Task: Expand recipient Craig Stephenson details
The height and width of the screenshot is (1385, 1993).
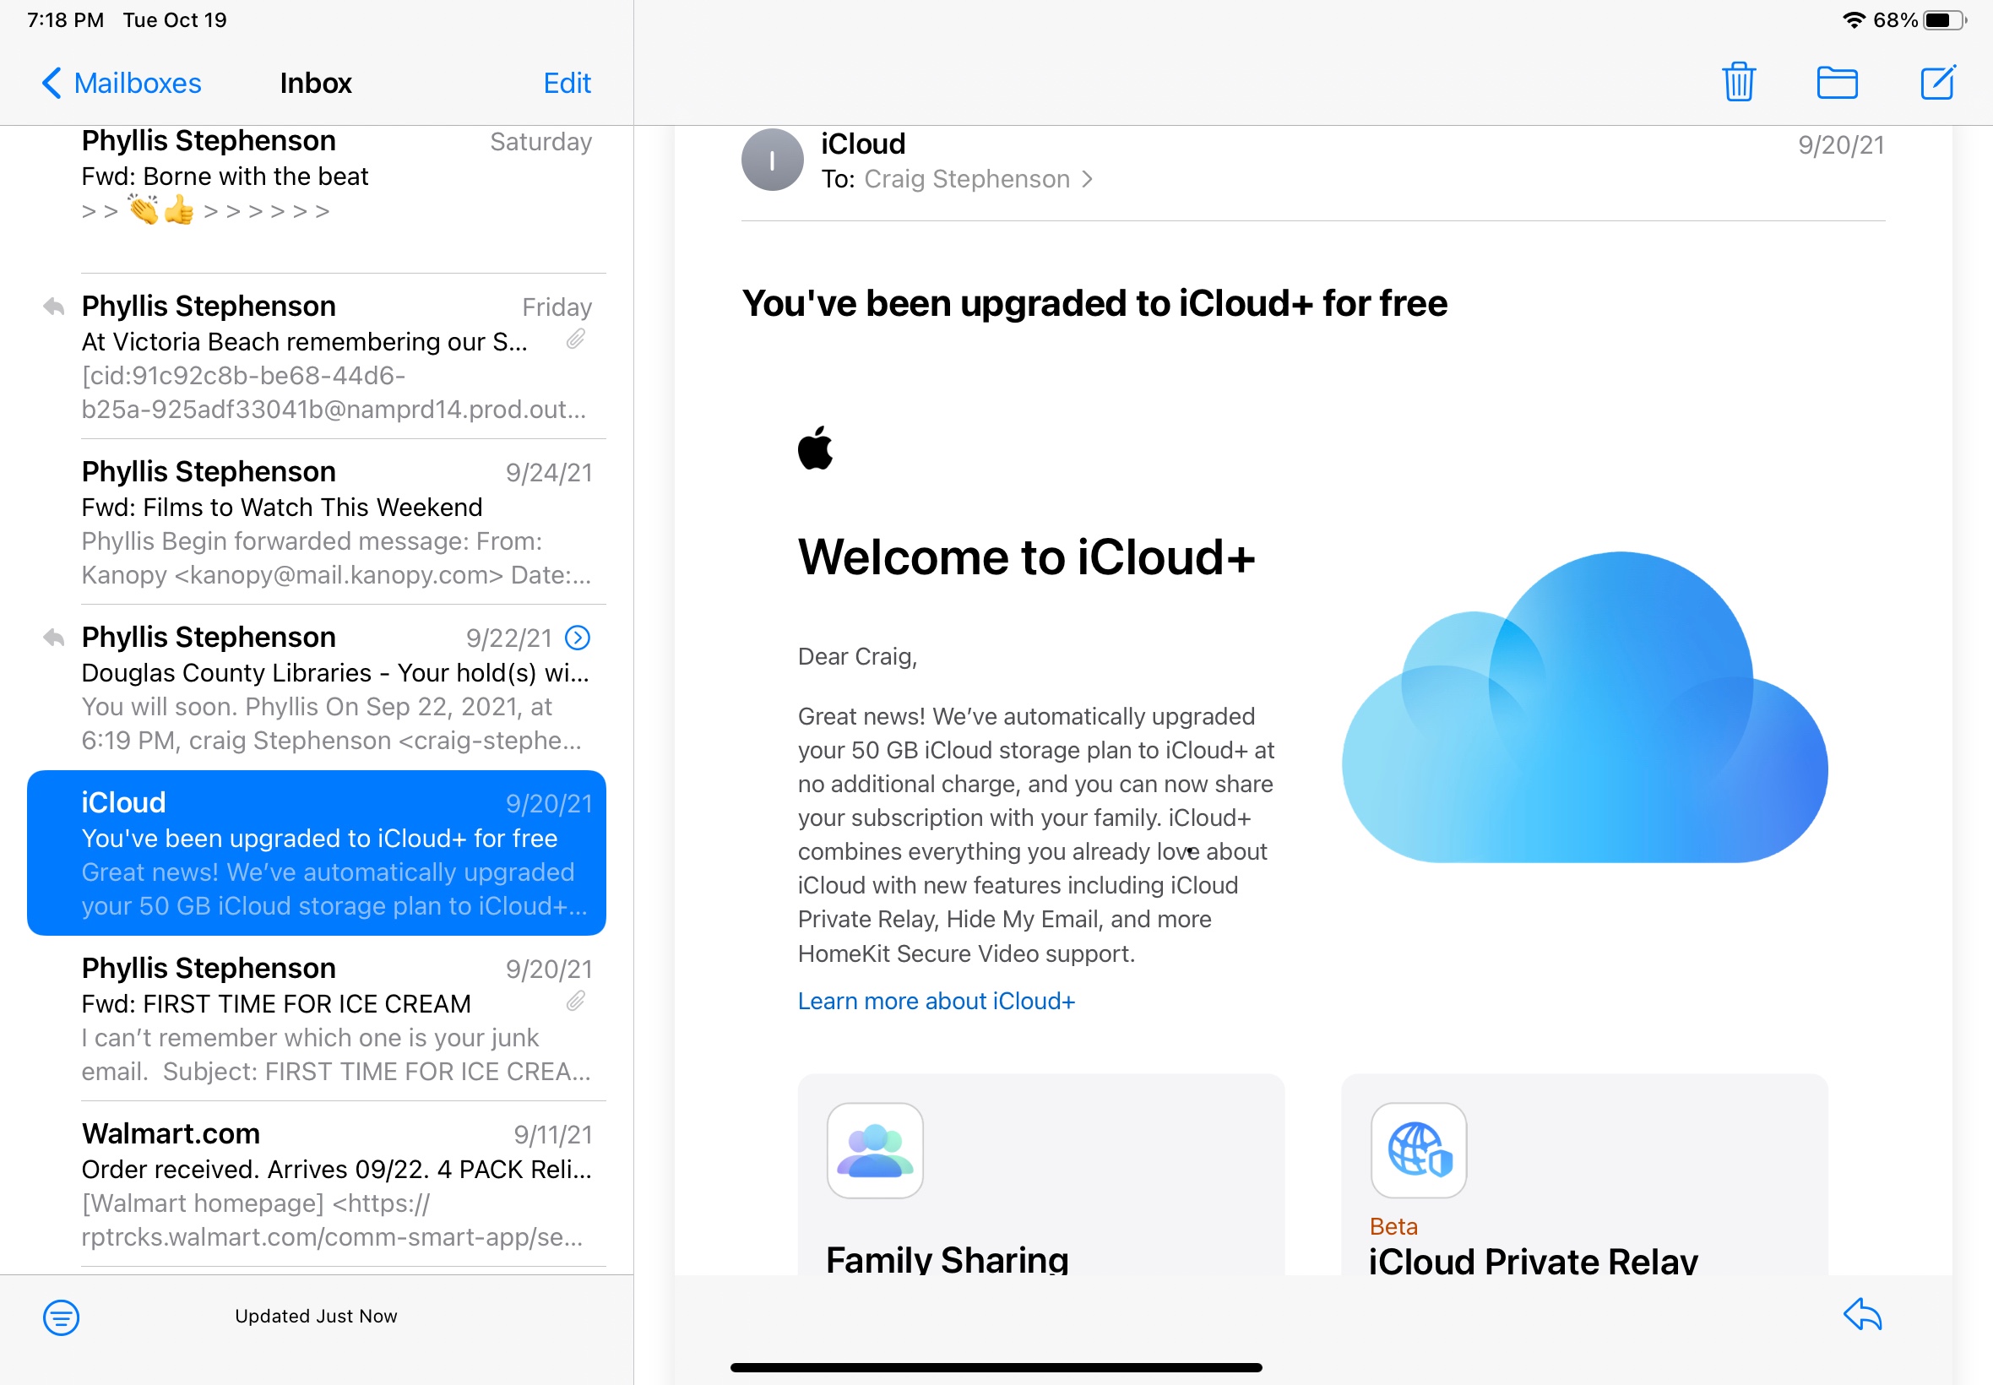Action: coord(978,179)
